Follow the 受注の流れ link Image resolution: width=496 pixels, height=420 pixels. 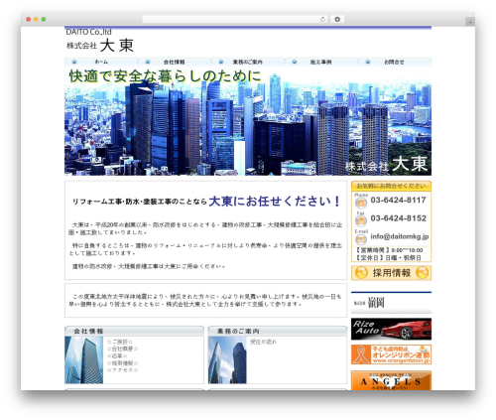coord(263,342)
